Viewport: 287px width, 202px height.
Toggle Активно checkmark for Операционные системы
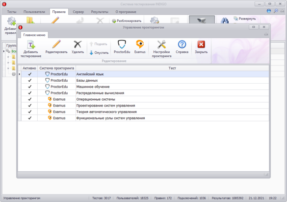coord(29,99)
